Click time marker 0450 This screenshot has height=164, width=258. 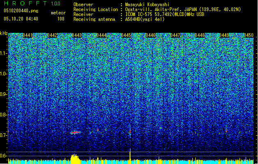[x=249, y=35]
